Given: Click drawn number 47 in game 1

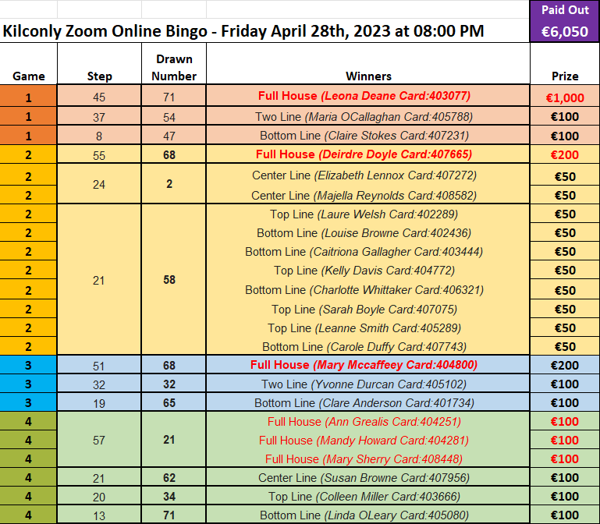Looking at the screenshot, I should (174, 136).
